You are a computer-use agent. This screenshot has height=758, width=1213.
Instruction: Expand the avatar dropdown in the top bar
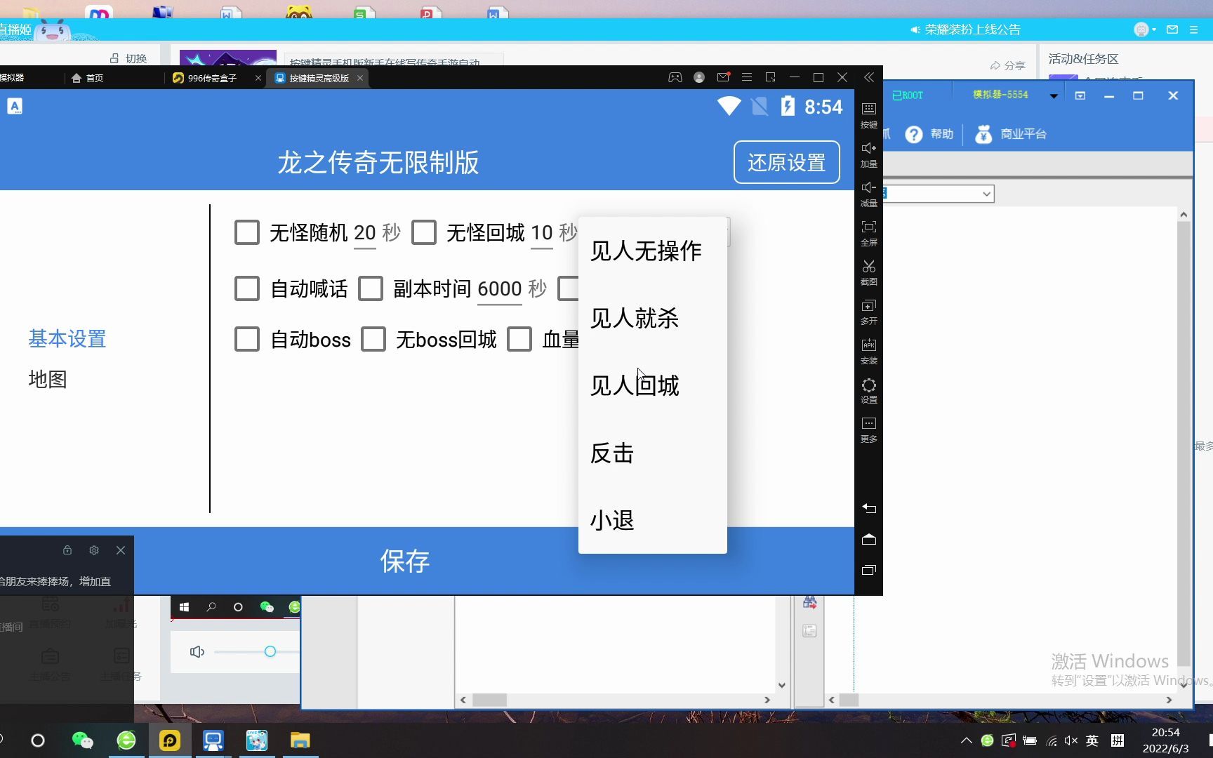tap(1154, 29)
